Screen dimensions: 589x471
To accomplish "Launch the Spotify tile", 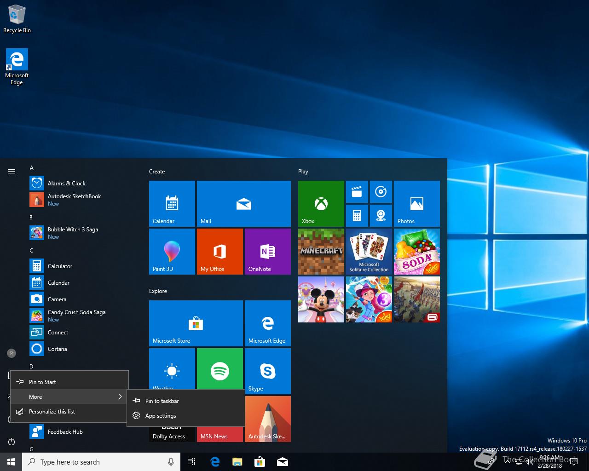I will [x=219, y=368].
